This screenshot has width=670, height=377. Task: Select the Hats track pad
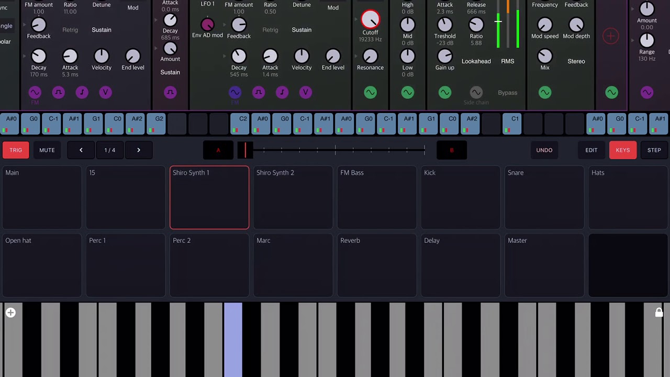628,198
